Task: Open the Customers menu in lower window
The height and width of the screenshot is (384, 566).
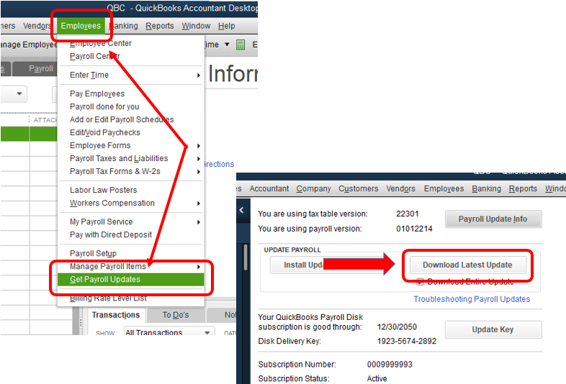Action: point(359,188)
